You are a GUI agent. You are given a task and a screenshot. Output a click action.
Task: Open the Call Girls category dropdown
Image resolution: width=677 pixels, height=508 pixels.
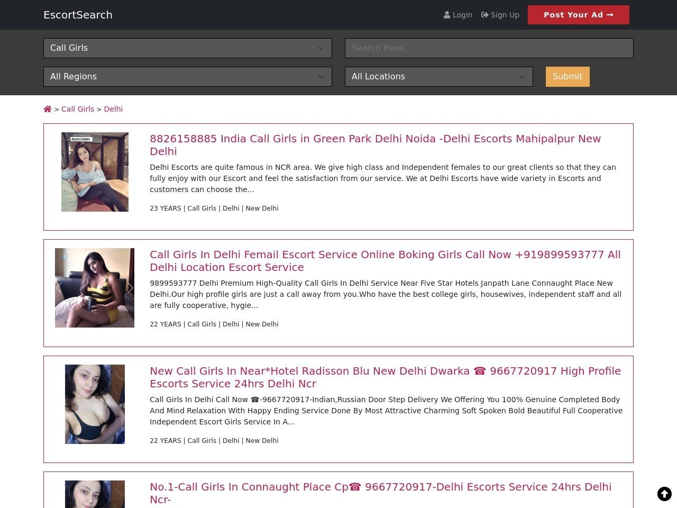(x=188, y=48)
